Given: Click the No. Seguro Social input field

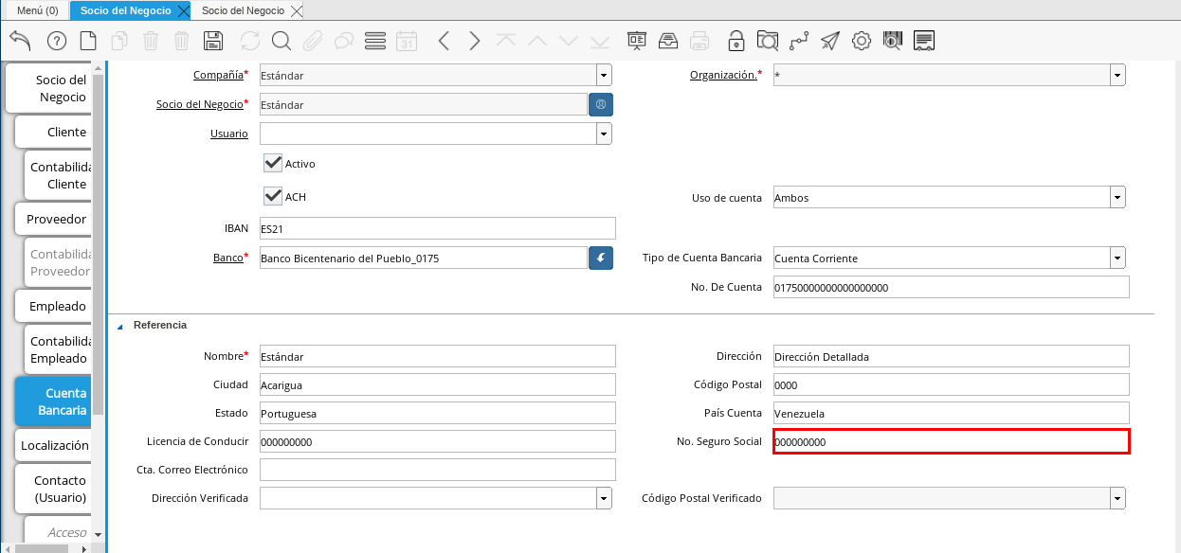Looking at the screenshot, I should 951,441.
